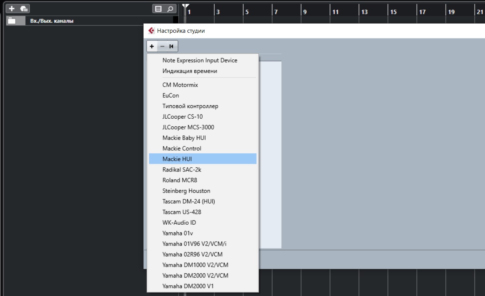Click the find tracks magnifier icon
485x296 pixels.
[x=170, y=8]
